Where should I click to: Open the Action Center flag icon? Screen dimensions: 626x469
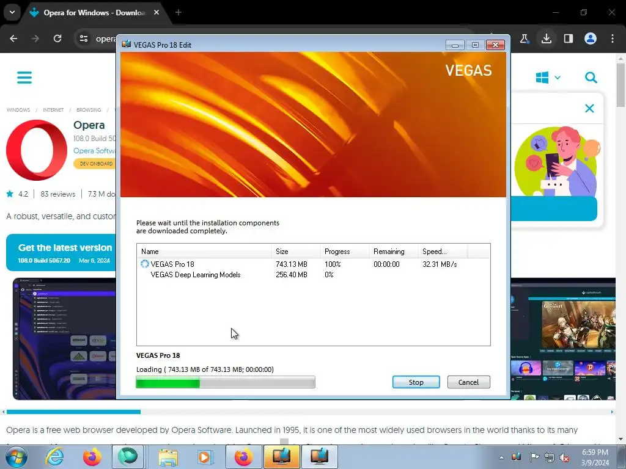pos(534,457)
